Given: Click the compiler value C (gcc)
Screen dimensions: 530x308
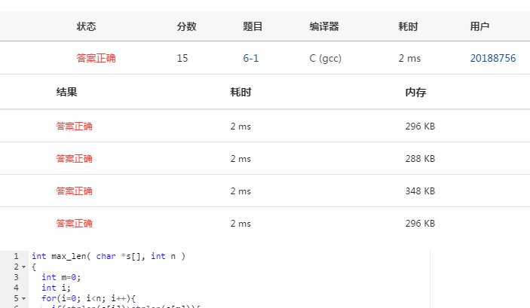Looking at the screenshot, I should click(326, 59).
